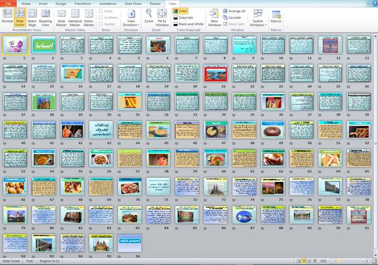Select slide 49 thumbnail with ring cake
Image resolution: width=378 pixels, height=265 pixels.
point(273,130)
